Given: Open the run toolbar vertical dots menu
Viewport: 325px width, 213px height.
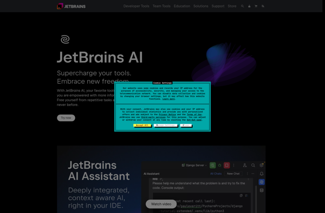Looking at the screenshot, I should point(233,165).
